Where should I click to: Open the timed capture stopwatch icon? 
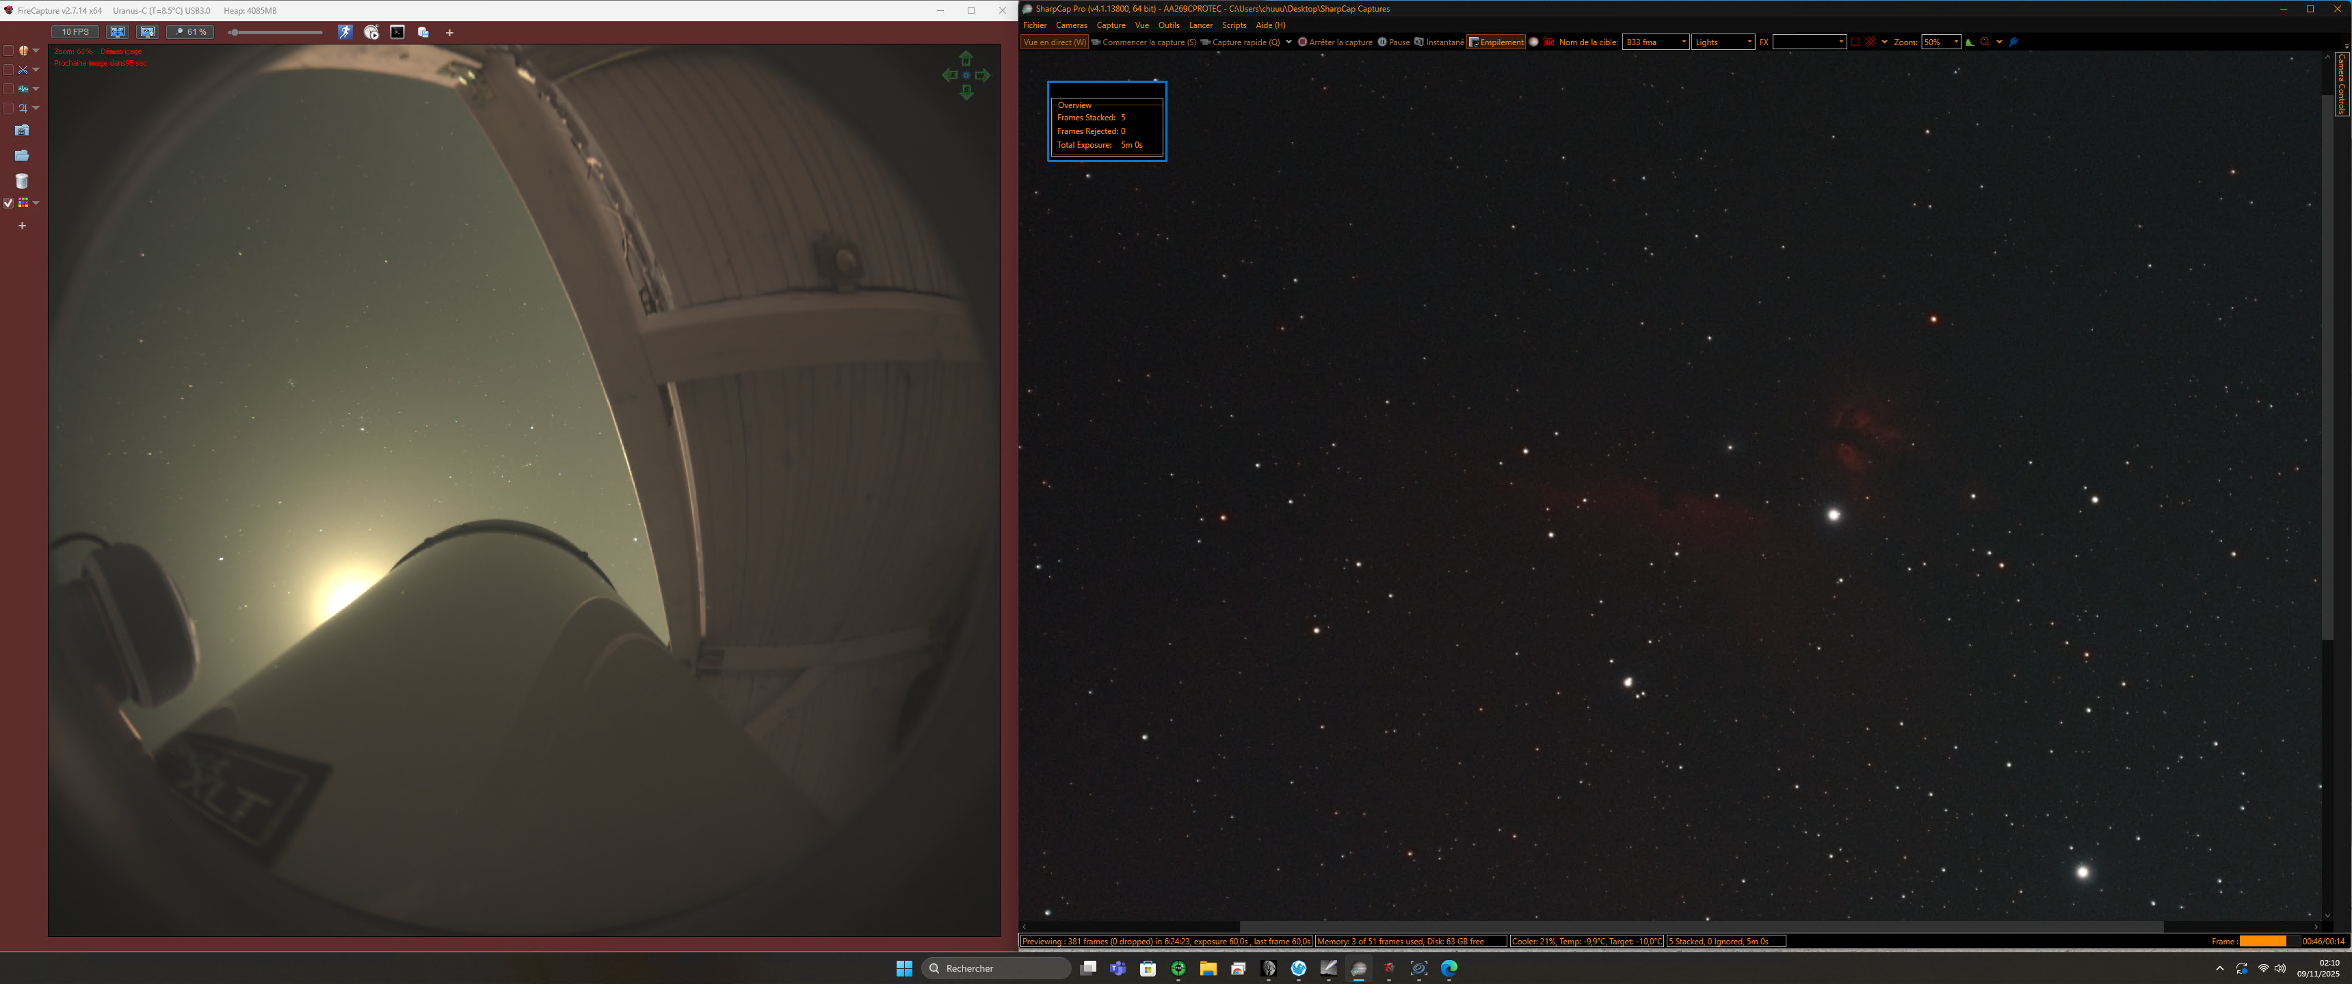[x=371, y=32]
